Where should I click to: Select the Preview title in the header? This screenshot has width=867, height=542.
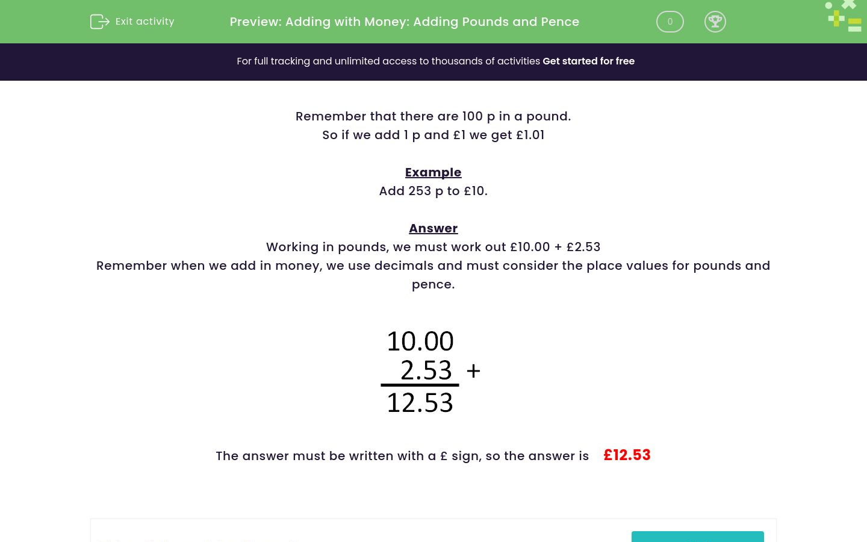404,22
